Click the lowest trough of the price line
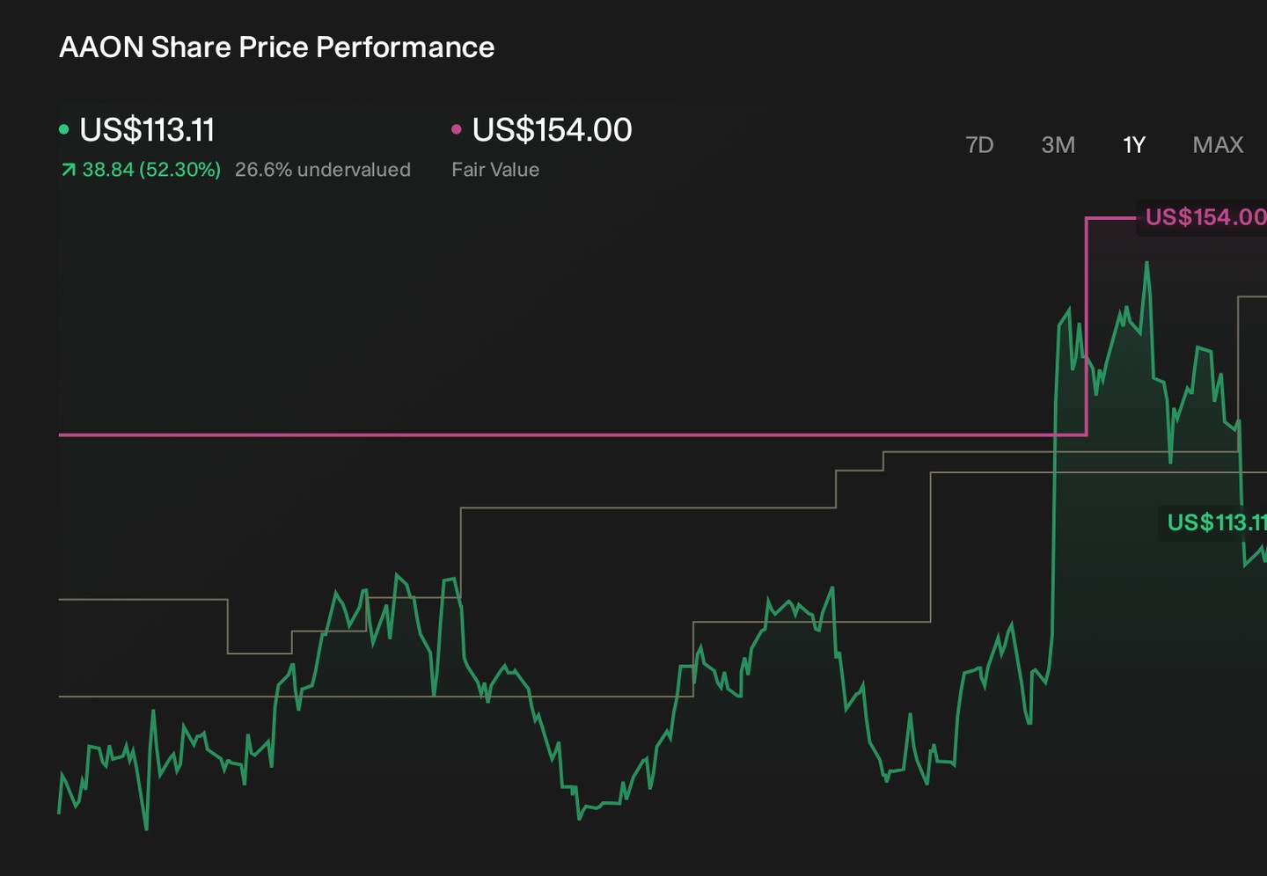1267x876 pixels. 146,828
